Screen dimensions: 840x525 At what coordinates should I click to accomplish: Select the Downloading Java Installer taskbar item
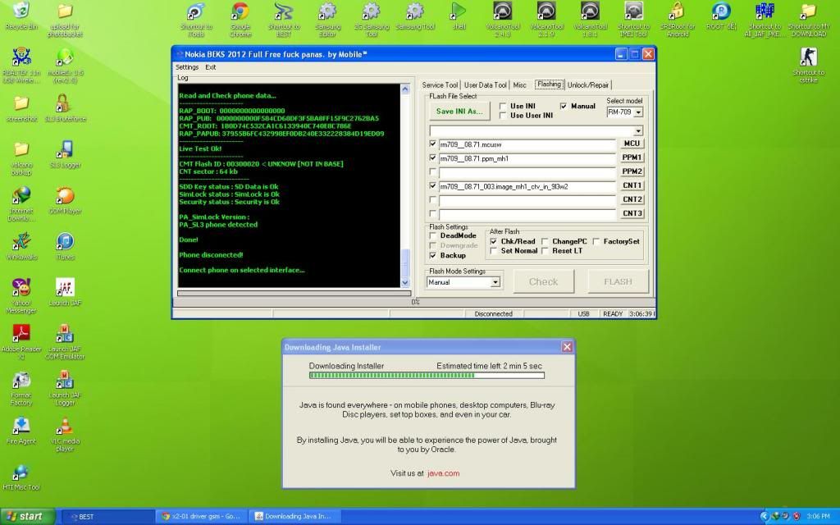[x=295, y=516]
